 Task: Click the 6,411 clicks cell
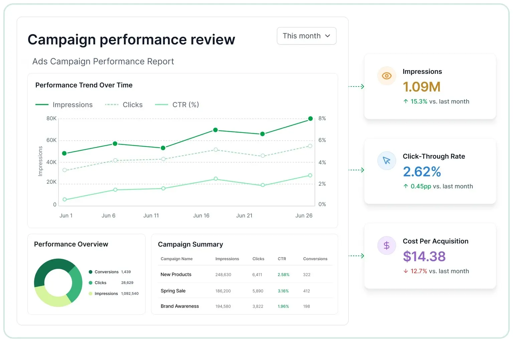click(x=257, y=275)
